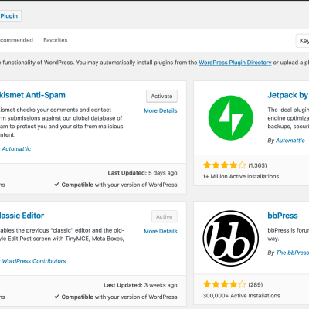
Task: Open the Jetpack plugin title link
Action: pos(288,95)
